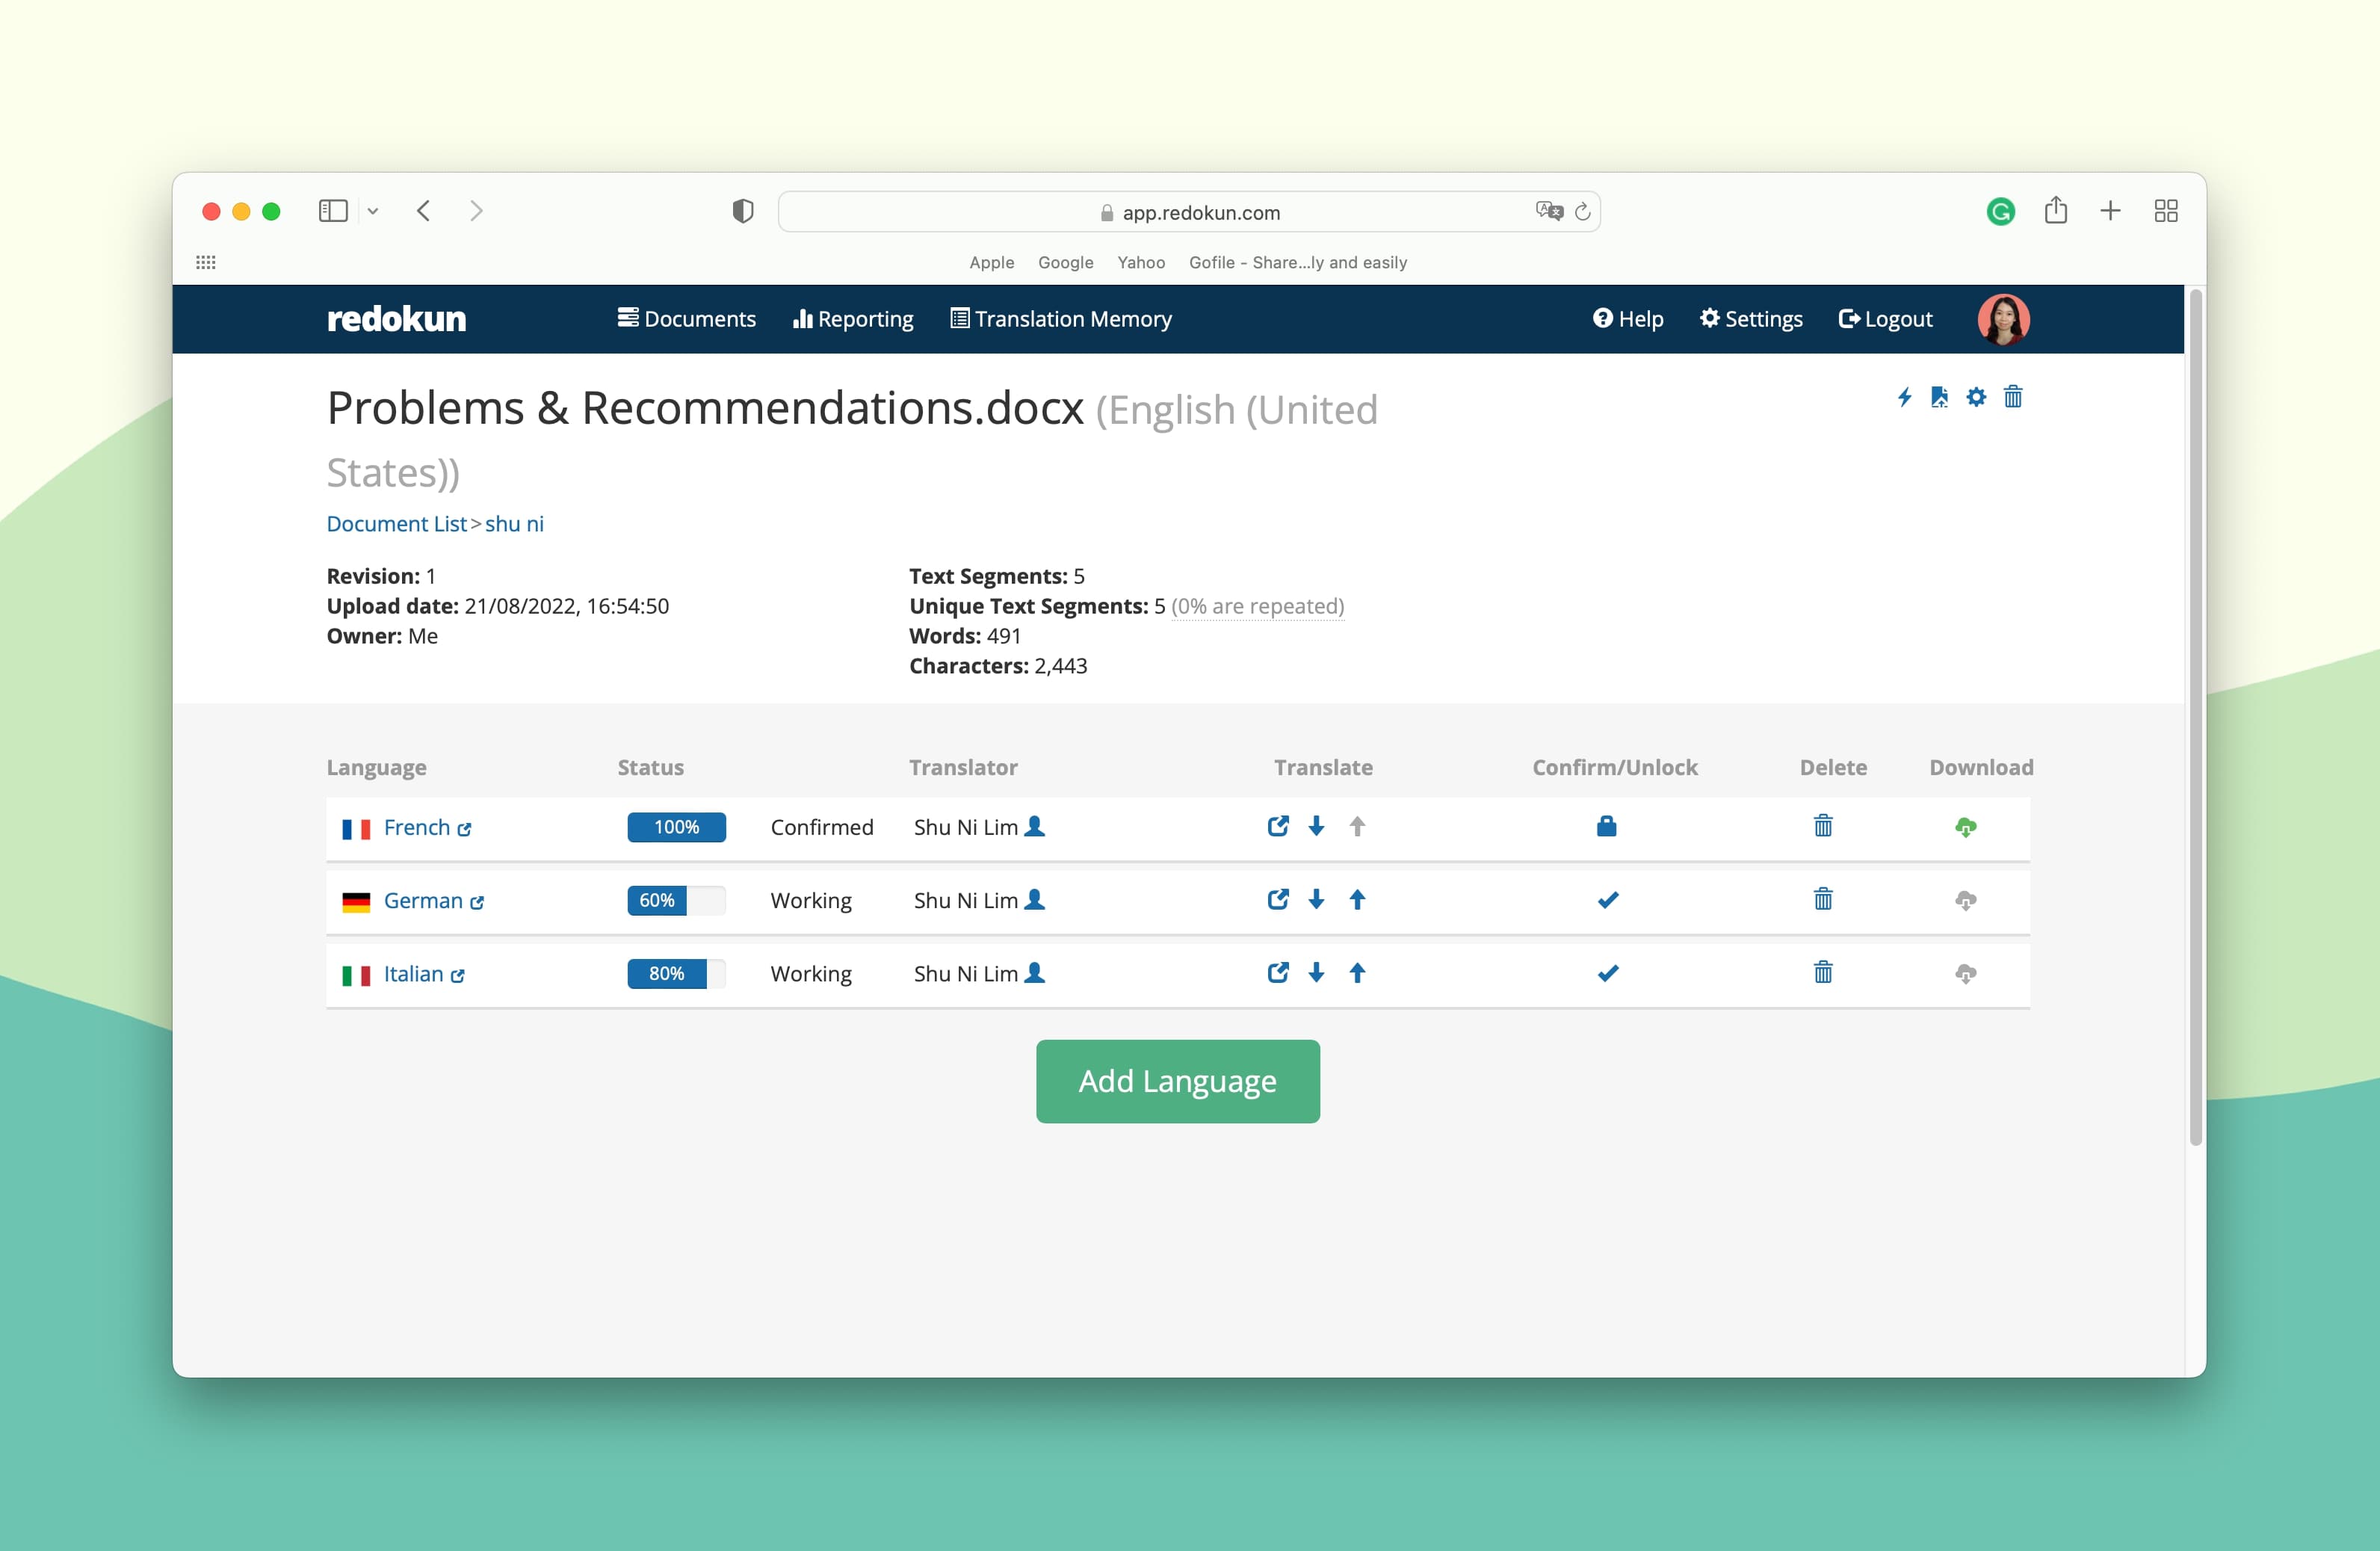Click the document trash icon near title
The image size is (2380, 1551).
tap(2013, 397)
